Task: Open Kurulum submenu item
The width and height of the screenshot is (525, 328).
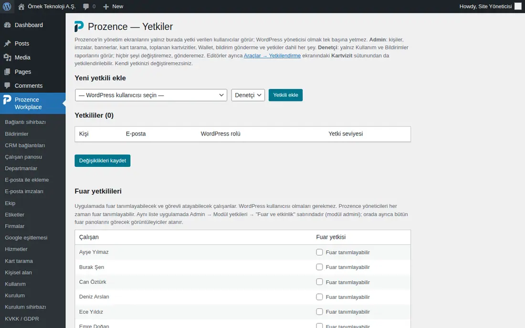Action: pyautogui.click(x=15, y=296)
